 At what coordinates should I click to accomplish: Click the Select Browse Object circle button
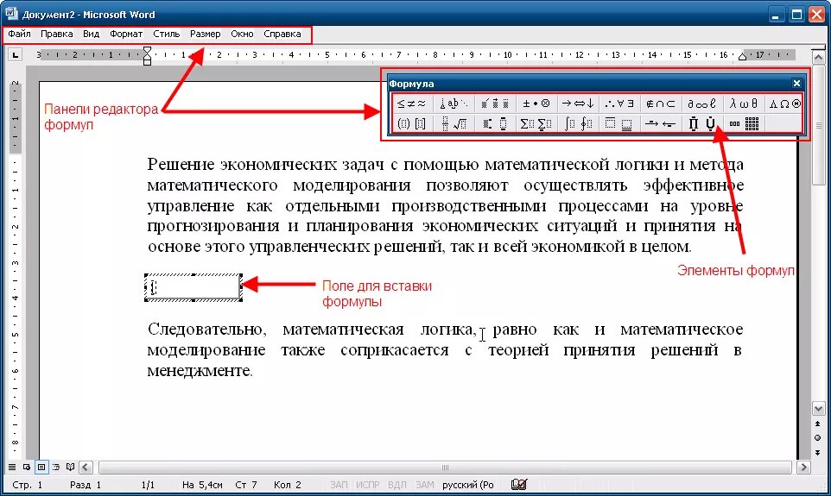(818, 438)
